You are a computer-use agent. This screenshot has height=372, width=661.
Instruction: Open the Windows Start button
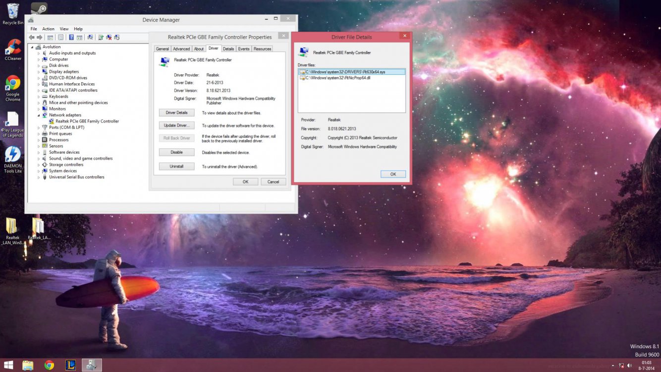point(8,365)
